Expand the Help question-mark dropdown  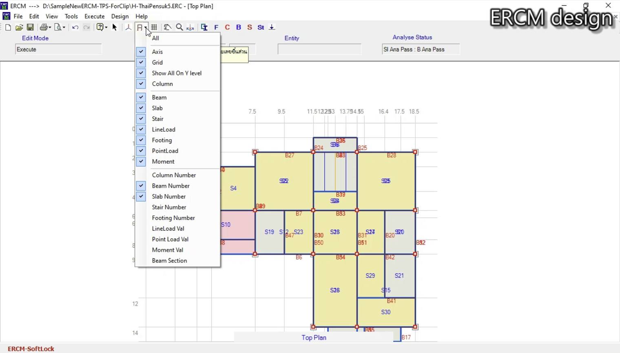tap(106, 27)
